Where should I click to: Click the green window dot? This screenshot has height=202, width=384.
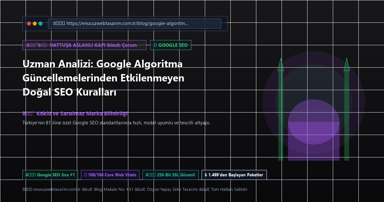[40, 23]
